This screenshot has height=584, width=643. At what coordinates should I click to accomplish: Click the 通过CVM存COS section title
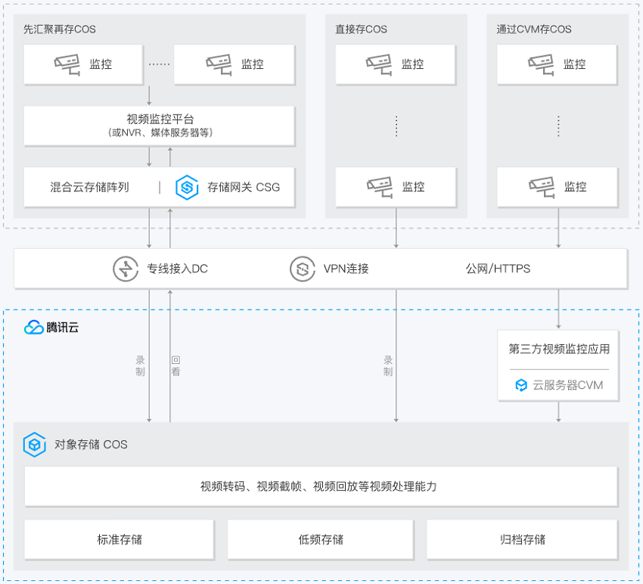click(534, 30)
